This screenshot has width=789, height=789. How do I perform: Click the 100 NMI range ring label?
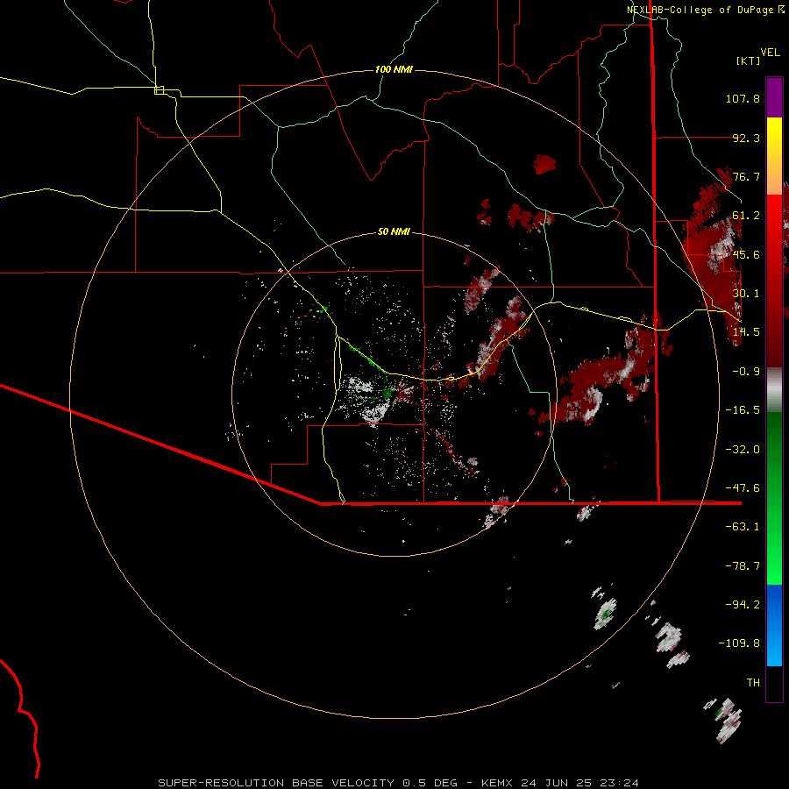[x=394, y=69]
